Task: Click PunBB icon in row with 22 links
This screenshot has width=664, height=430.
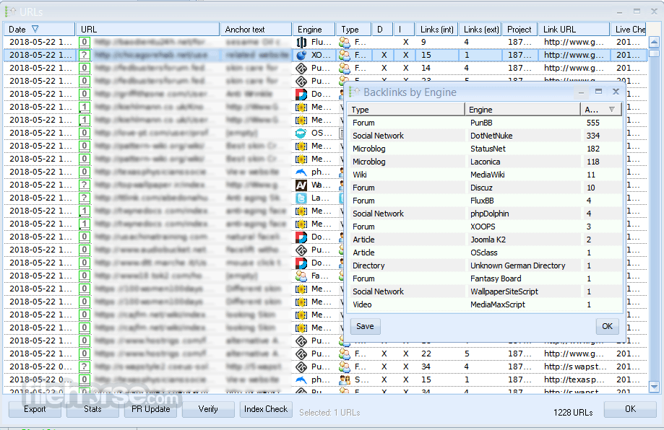Action: 301,354
